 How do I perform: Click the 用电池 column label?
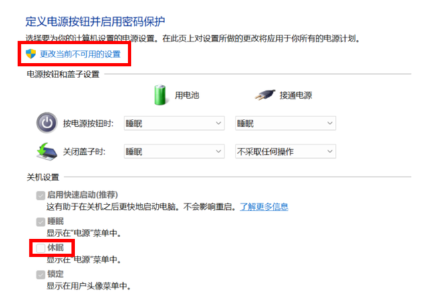[x=187, y=95]
